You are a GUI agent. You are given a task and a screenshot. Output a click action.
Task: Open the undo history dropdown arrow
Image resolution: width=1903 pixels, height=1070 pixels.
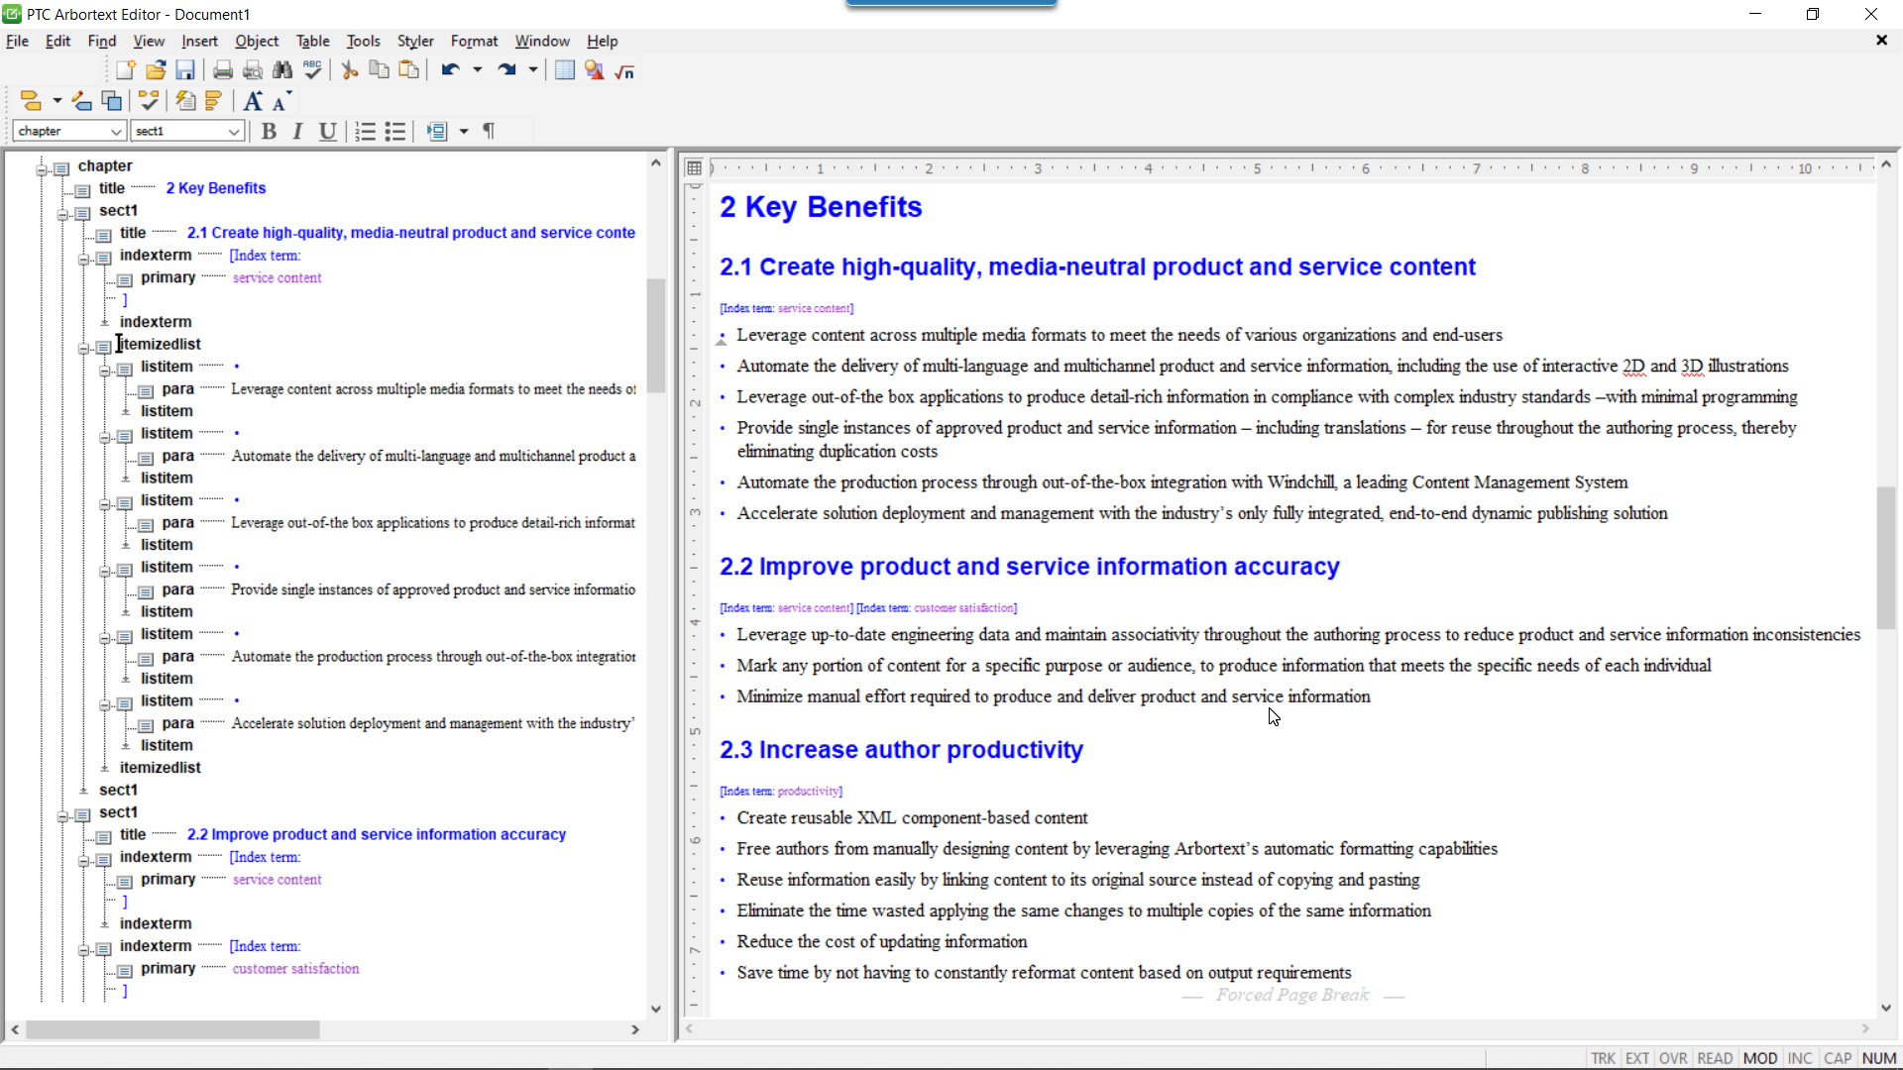(477, 70)
